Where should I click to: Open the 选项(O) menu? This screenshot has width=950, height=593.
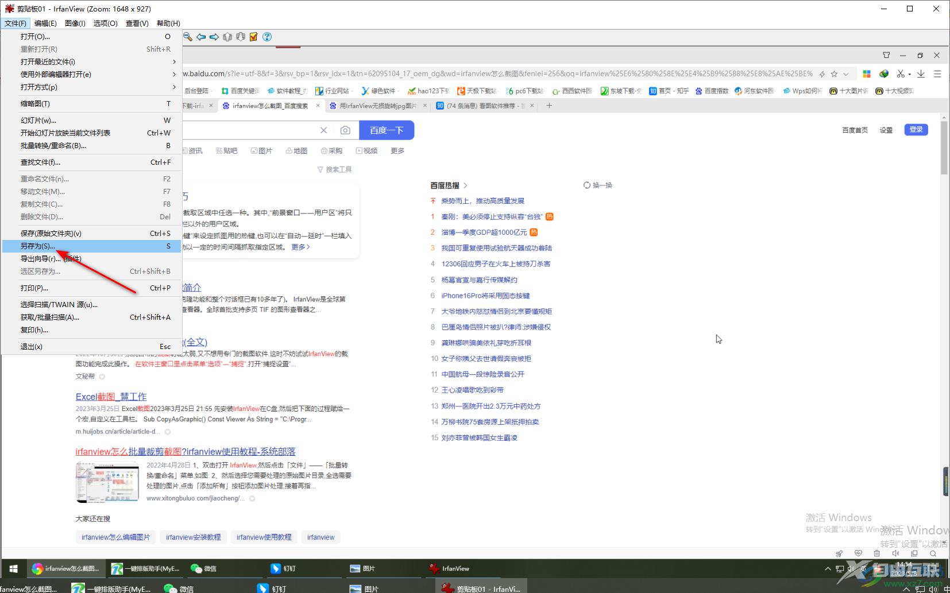(x=106, y=23)
